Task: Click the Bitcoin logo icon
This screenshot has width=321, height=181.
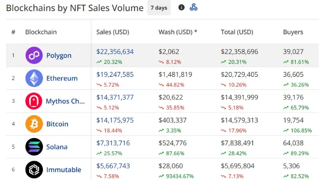Action: (x=34, y=124)
